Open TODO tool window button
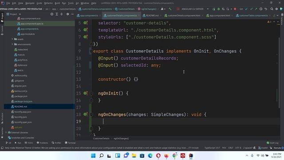This screenshot has width=284, height=160. pos(29,143)
